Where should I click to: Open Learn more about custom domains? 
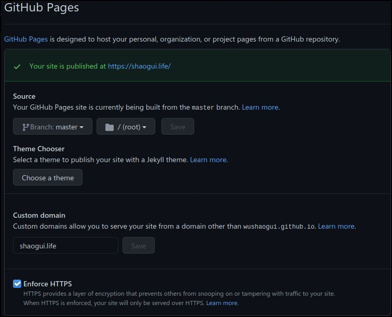click(x=336, y=226)
